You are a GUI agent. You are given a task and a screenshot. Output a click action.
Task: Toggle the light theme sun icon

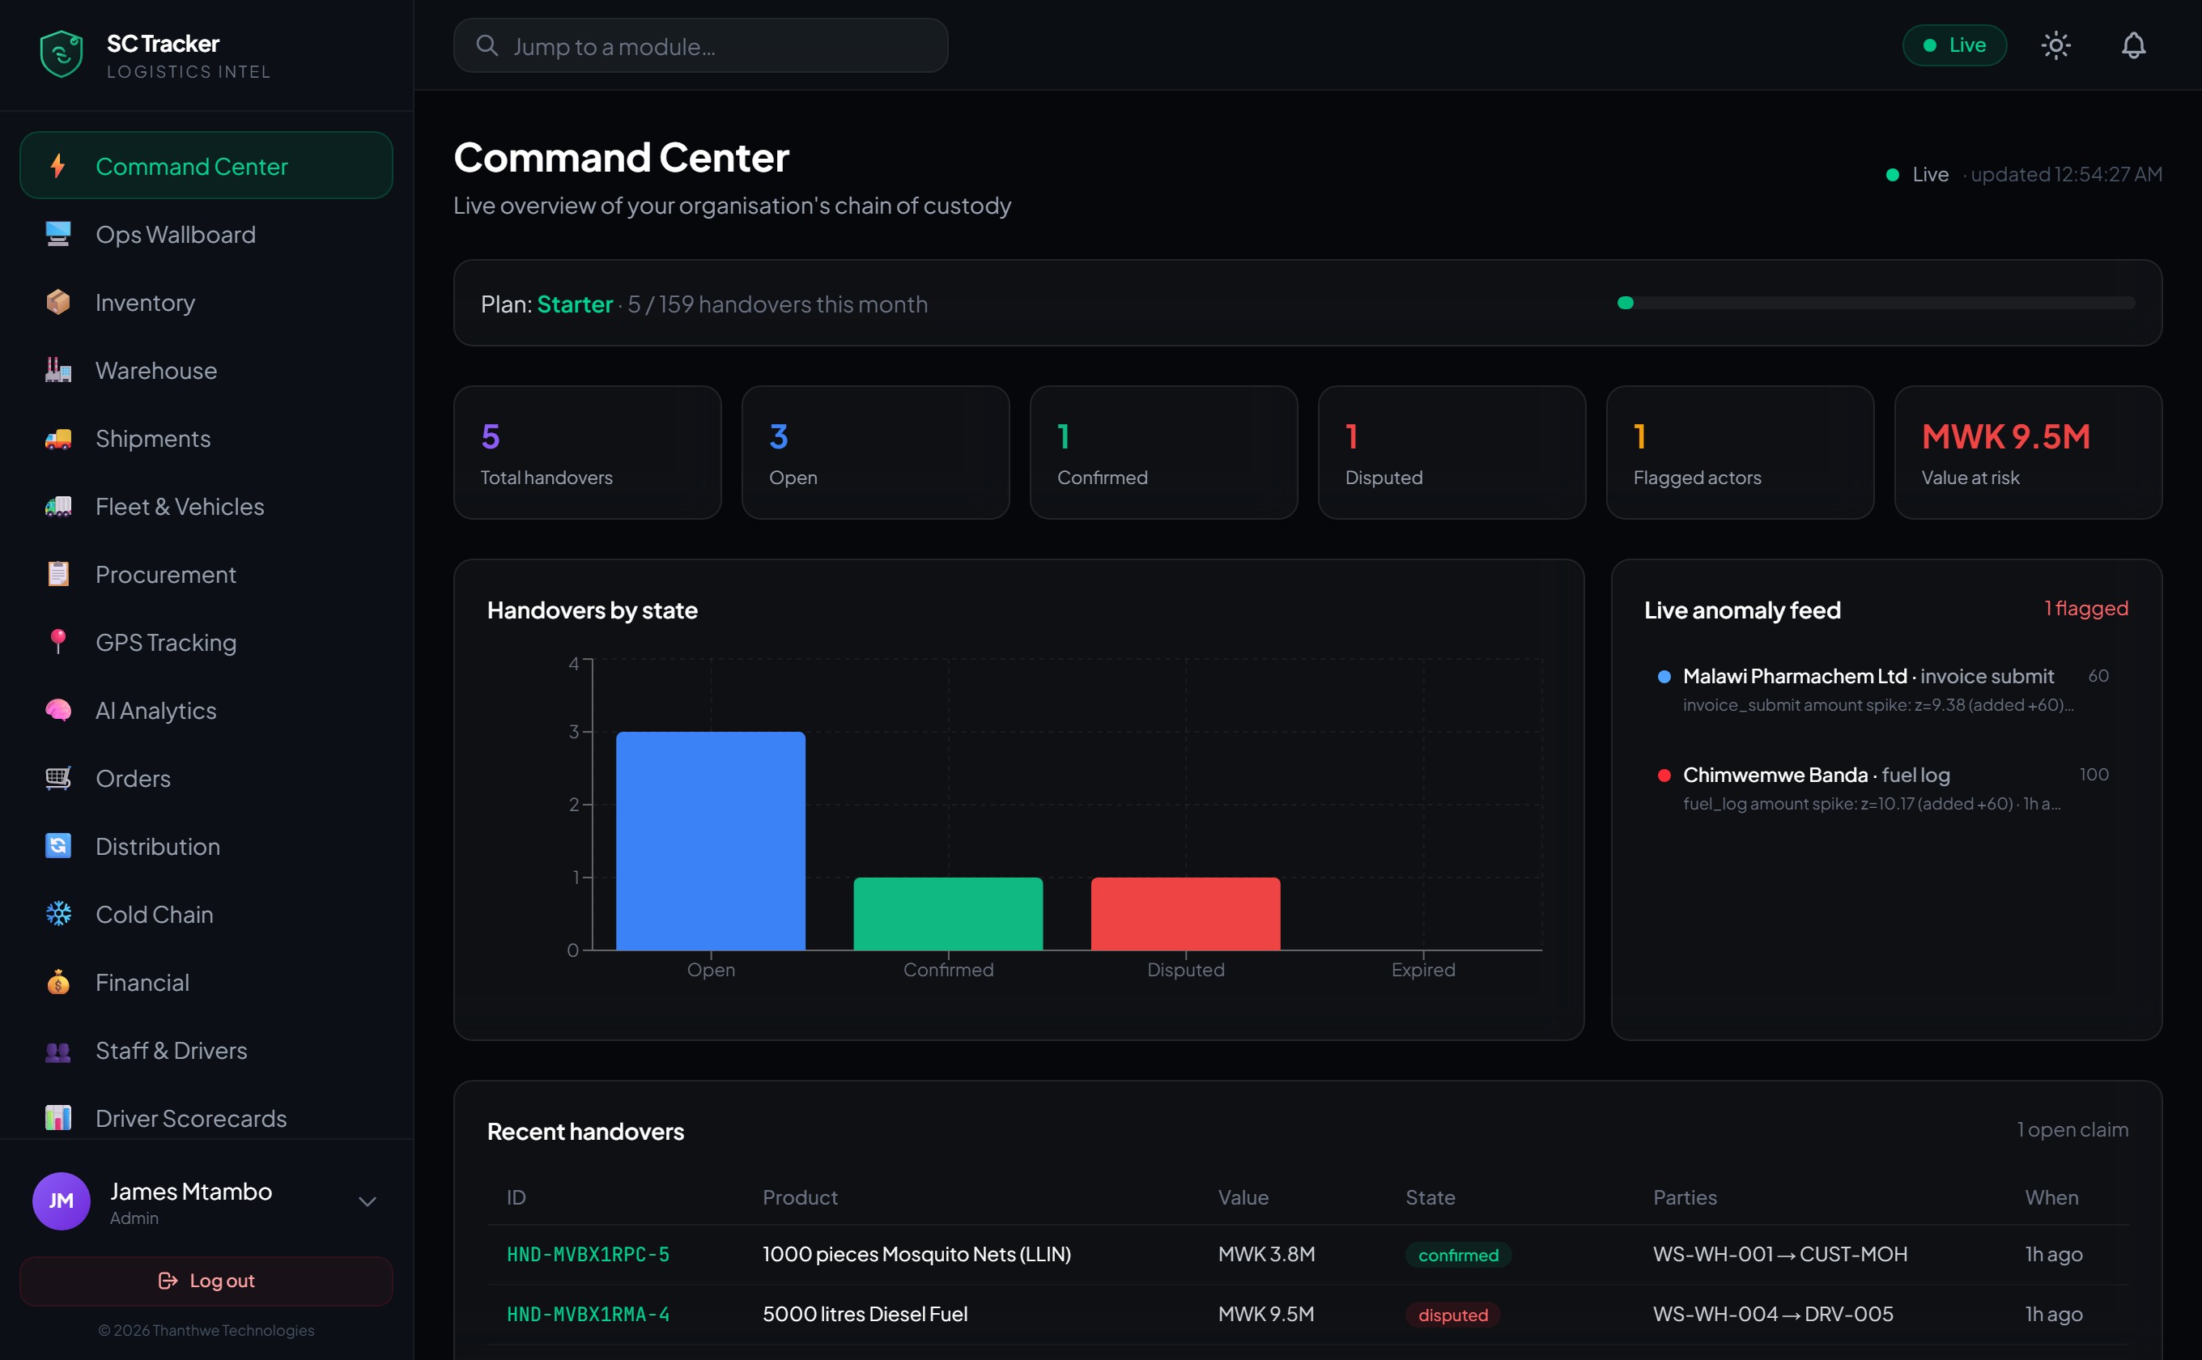[2055, 45]
